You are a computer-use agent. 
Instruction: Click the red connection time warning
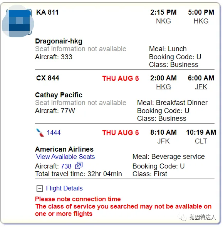78,199
